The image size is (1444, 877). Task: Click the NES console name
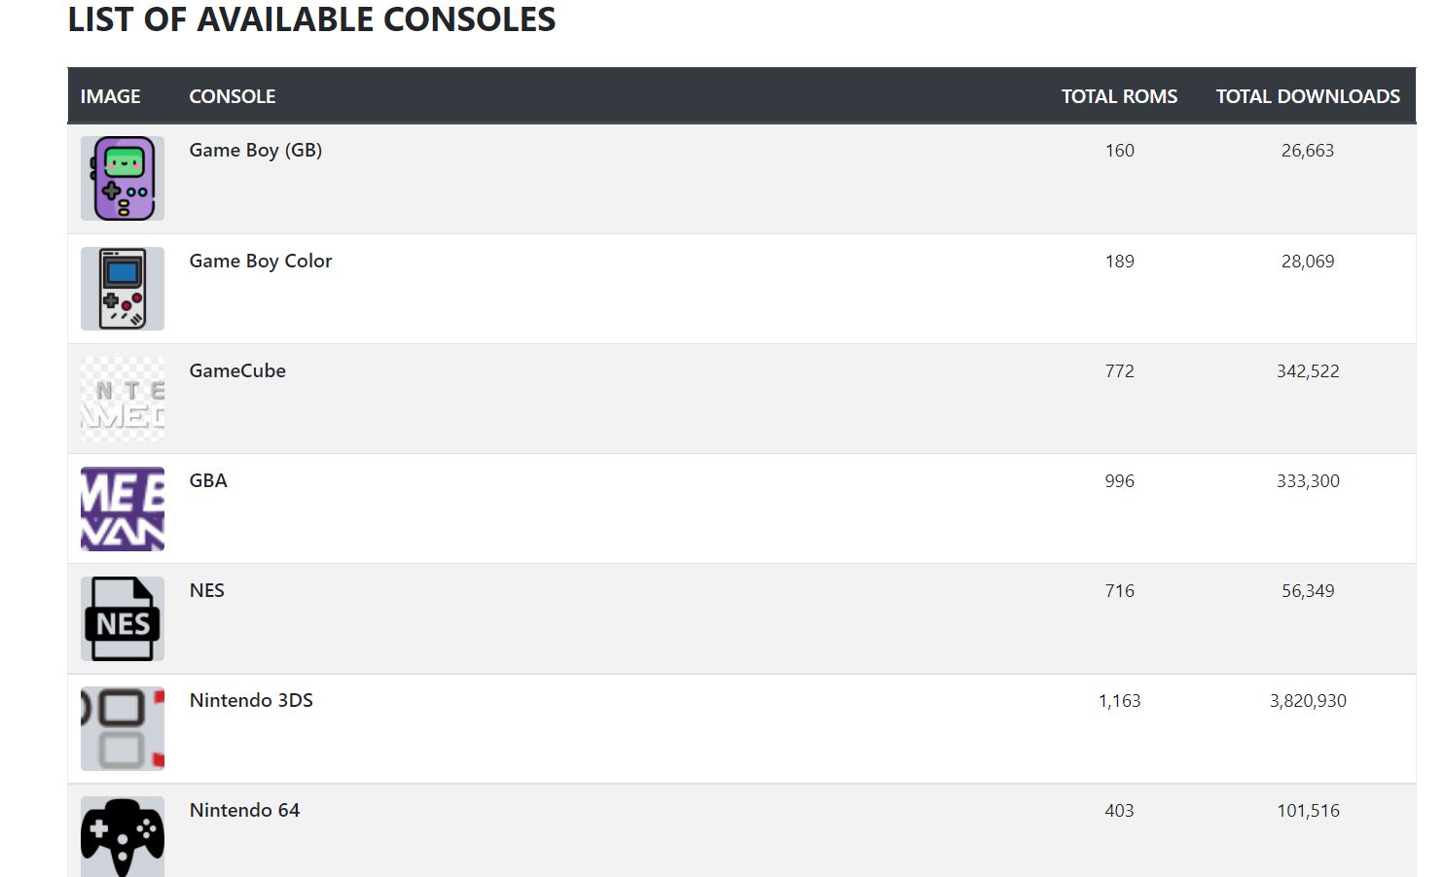(x=207, y=590)
